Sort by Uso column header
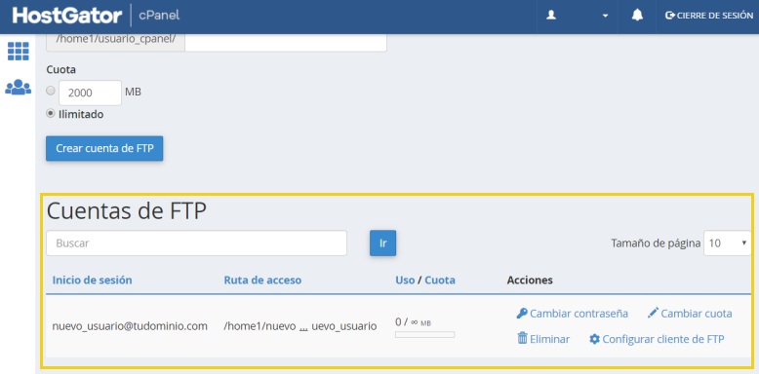The image size is (759, 374). pos(405,280)
